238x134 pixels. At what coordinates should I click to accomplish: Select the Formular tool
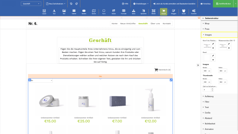tap(124, 12)
